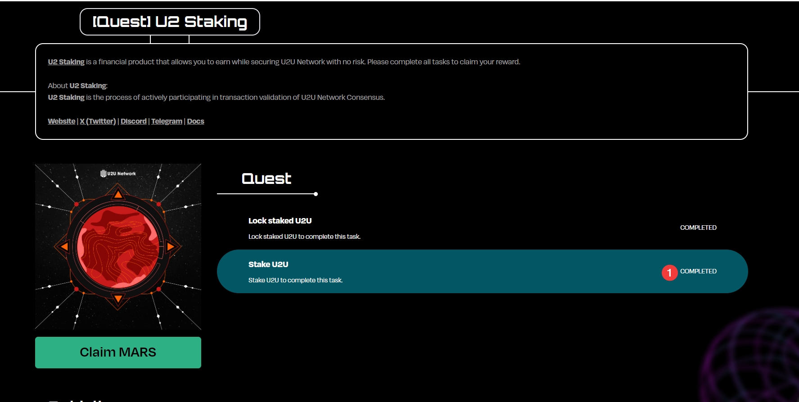Viewport: 799px width, 402px height.
Task: Click the [Quest] U2 Staking title
Action: click(x=170, y=22)
